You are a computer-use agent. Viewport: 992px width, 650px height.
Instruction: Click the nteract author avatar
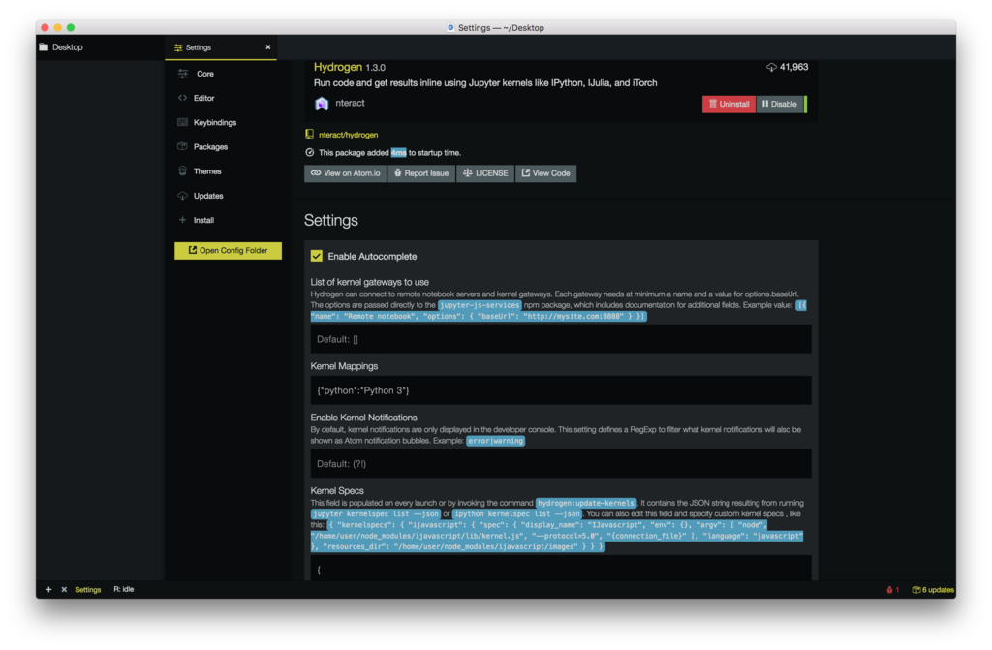(x=322, y=104)
